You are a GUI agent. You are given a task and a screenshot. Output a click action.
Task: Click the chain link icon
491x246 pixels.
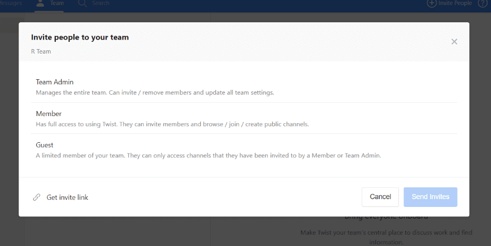(x=37, y=197)
